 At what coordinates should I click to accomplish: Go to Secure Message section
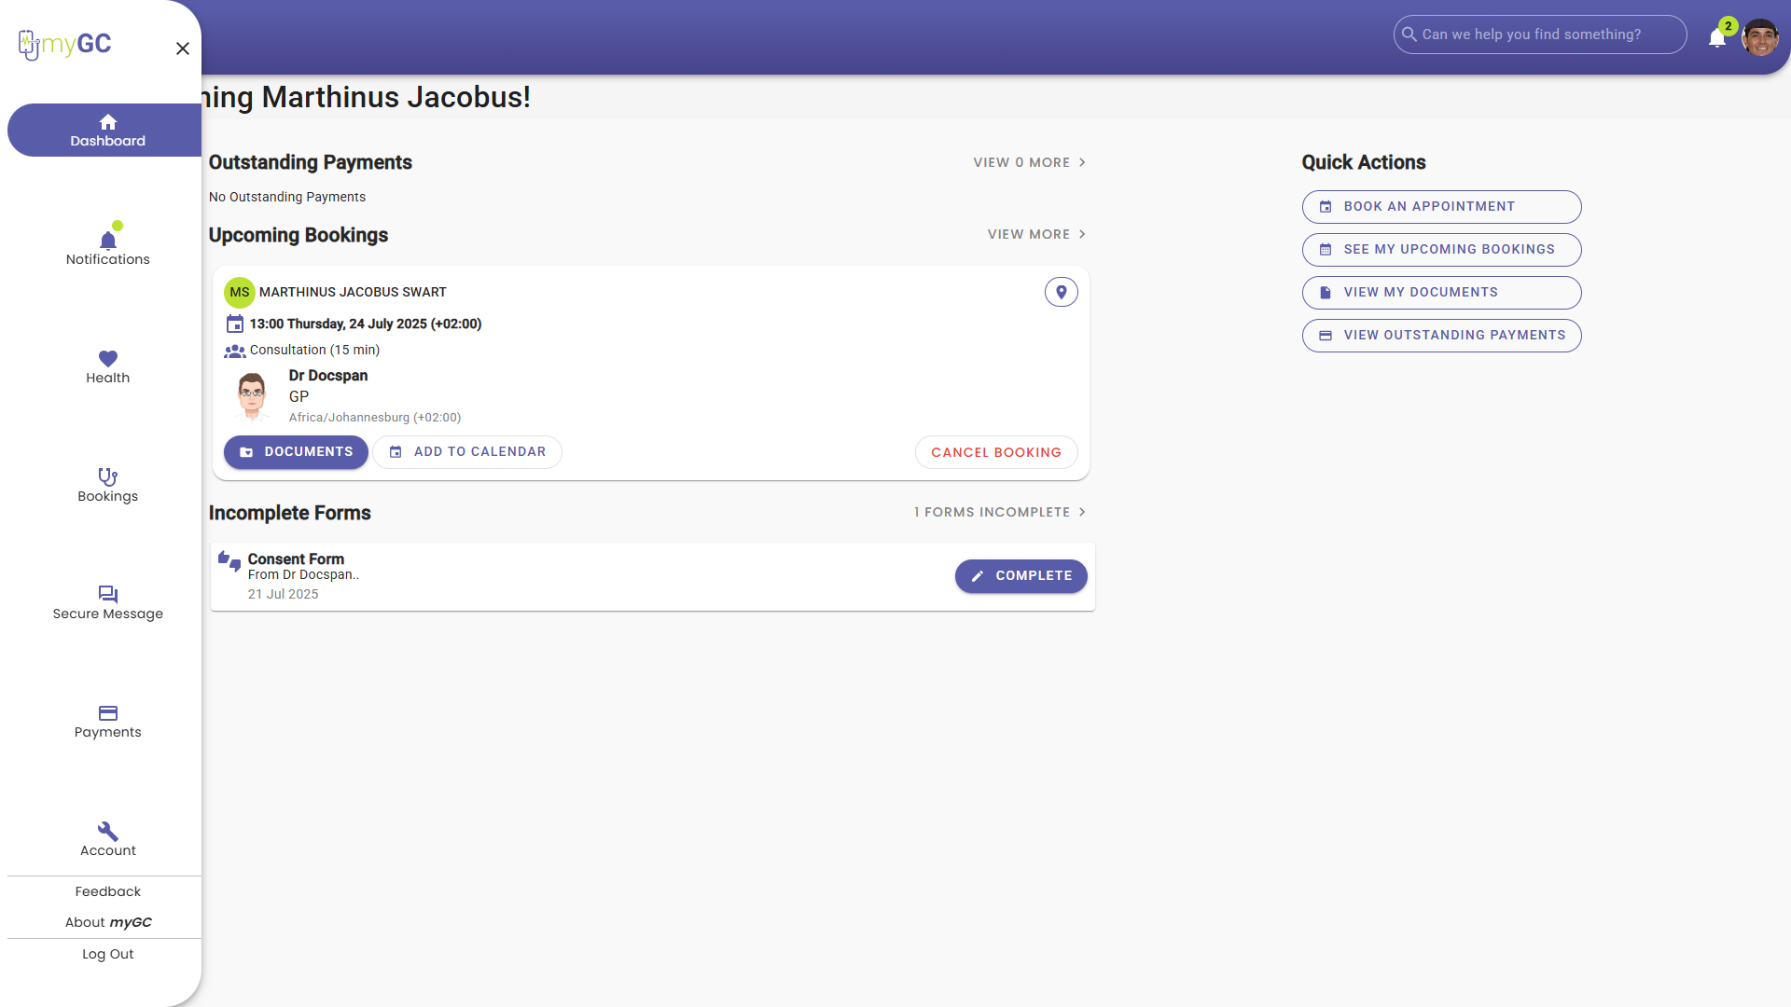107,602
